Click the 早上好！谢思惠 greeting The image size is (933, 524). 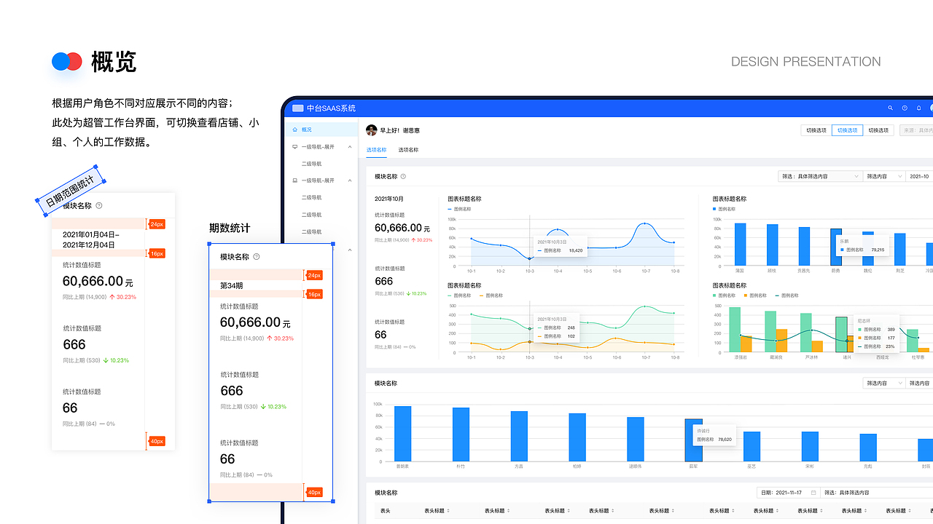pyautogui.click(x=400, y=130)
